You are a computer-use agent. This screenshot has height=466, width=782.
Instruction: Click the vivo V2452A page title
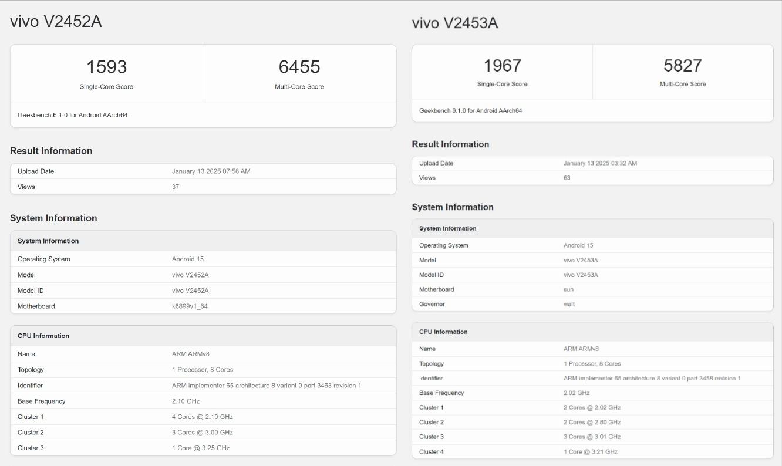pos(56,21)
